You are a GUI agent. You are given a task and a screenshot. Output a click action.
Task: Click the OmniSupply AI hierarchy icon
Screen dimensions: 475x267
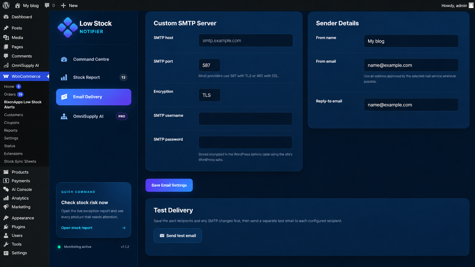point(64,116)
